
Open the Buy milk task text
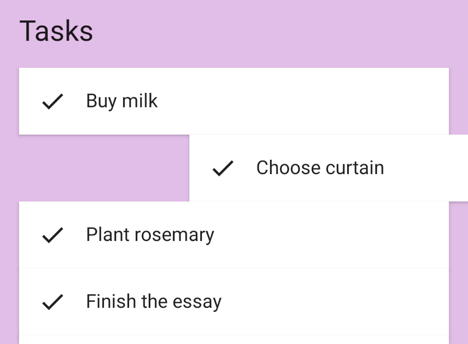point(121,101)
